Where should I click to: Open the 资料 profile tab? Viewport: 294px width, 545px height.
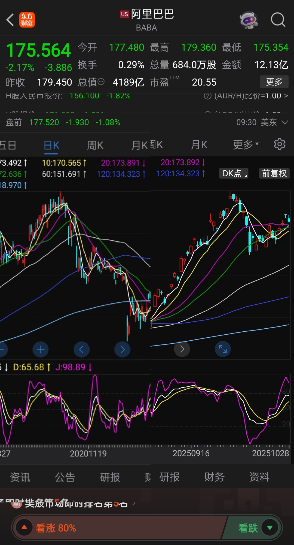click(259, 477)
